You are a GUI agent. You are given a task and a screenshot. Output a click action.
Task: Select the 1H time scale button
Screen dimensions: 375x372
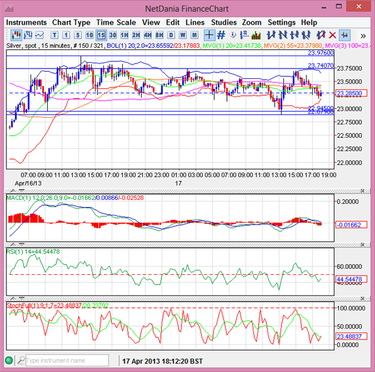point(124,36)
